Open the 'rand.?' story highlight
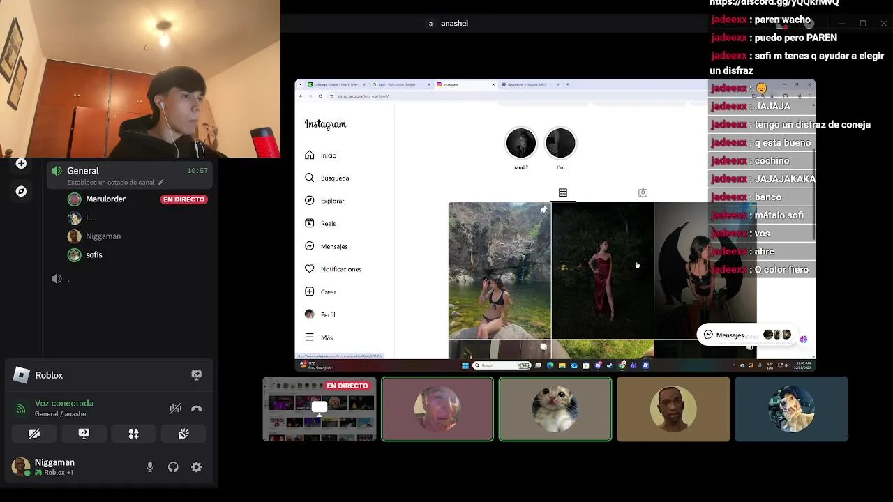 click(x=521, y=144)
